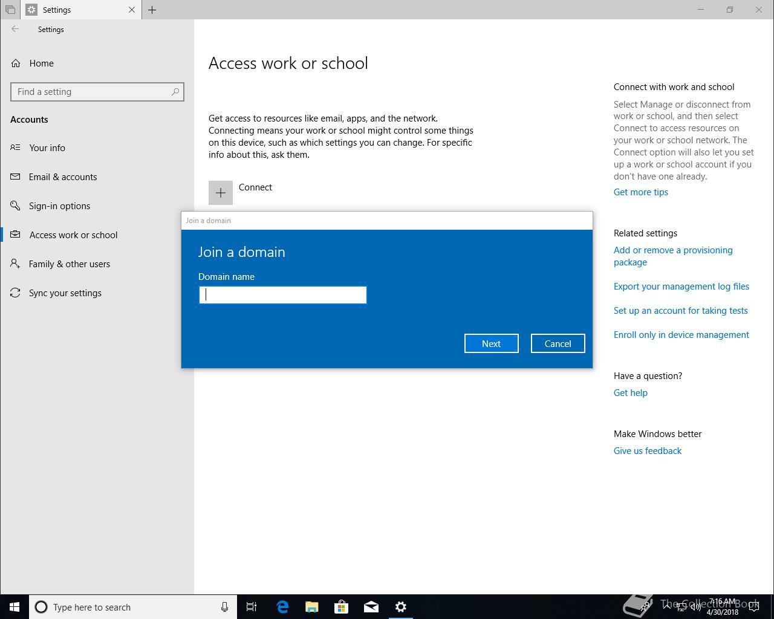Click the Access work or school briefcase icon
The image size is (774, 619).
pos(16,235)
